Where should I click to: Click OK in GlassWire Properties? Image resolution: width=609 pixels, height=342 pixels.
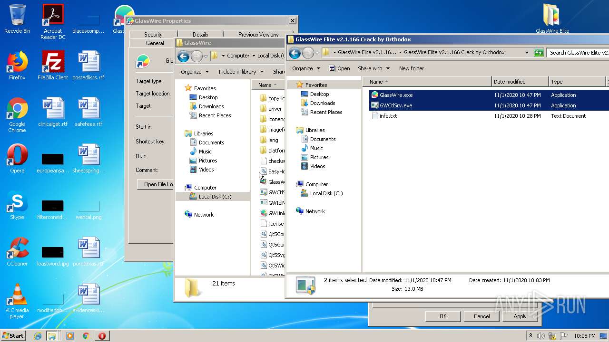click(x=443, y=316)
